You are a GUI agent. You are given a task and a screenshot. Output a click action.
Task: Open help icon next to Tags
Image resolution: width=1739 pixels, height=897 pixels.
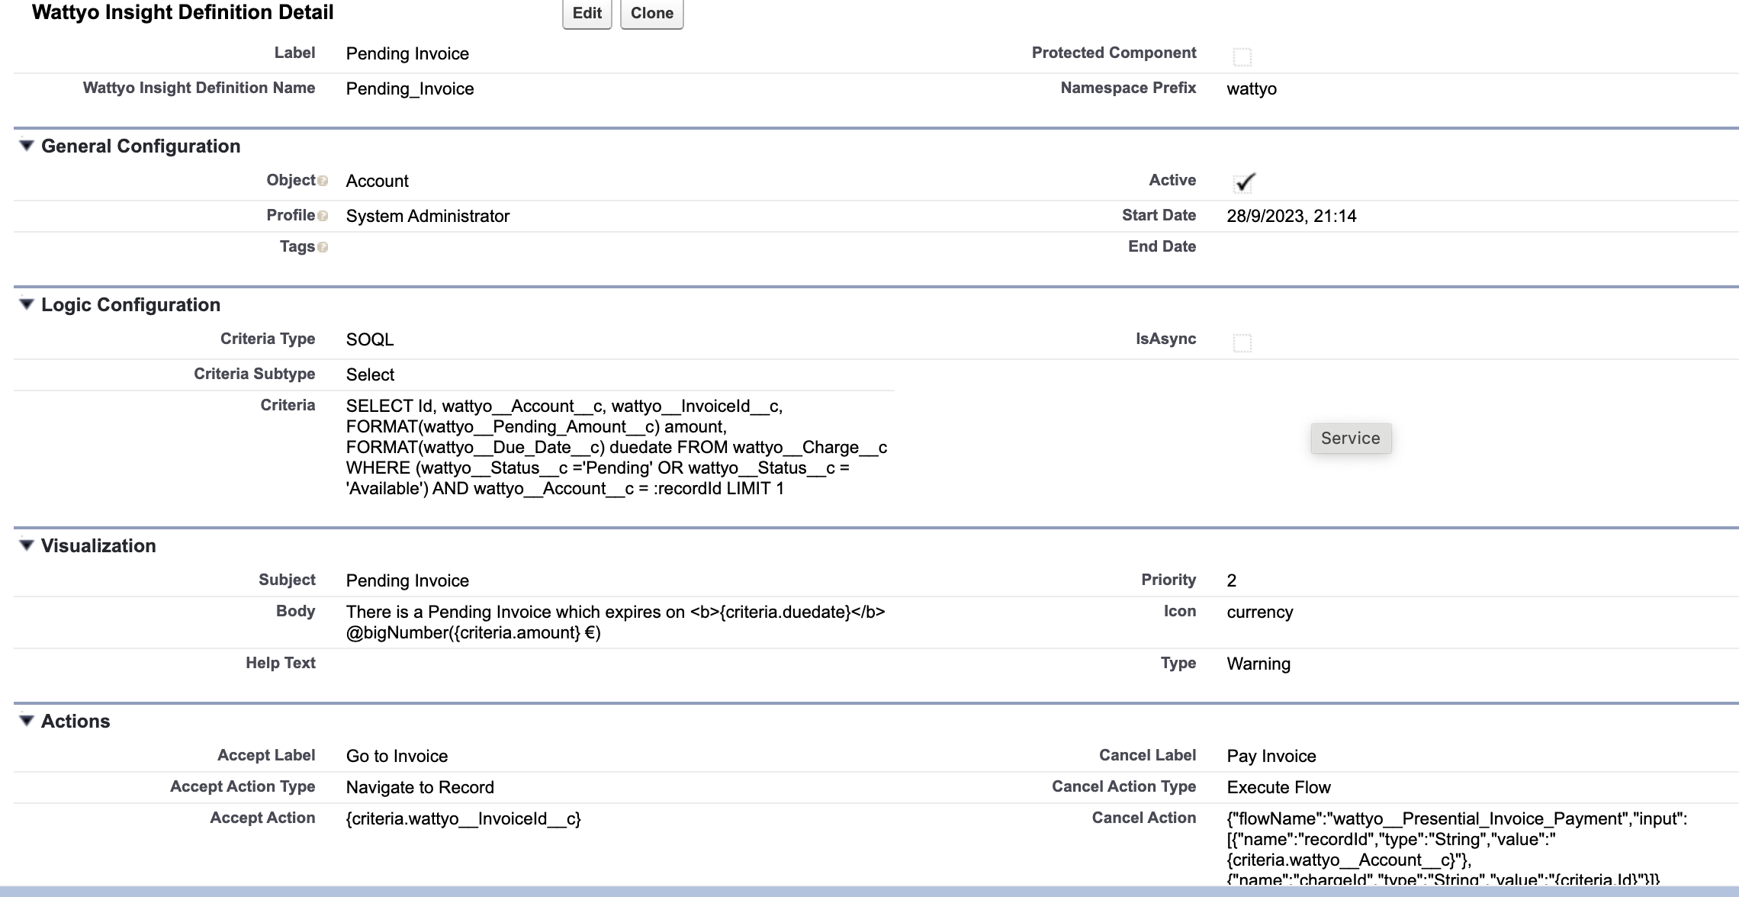point(323,248)
